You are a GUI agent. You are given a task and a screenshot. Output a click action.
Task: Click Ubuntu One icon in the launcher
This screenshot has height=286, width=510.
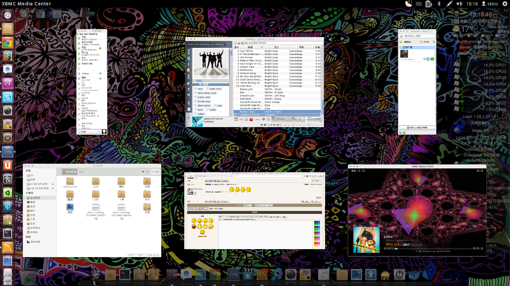pyautogui.click(x=8, y=166)
